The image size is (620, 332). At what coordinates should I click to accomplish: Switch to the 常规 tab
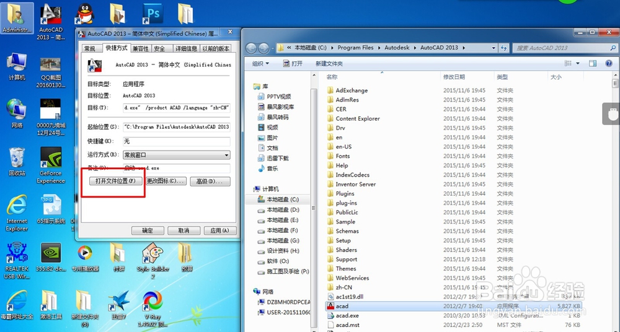coord(90,48)
